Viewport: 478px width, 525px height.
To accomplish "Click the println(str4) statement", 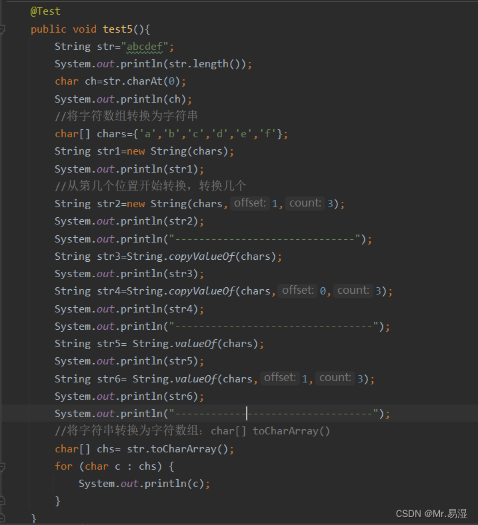I will [129, 309].
